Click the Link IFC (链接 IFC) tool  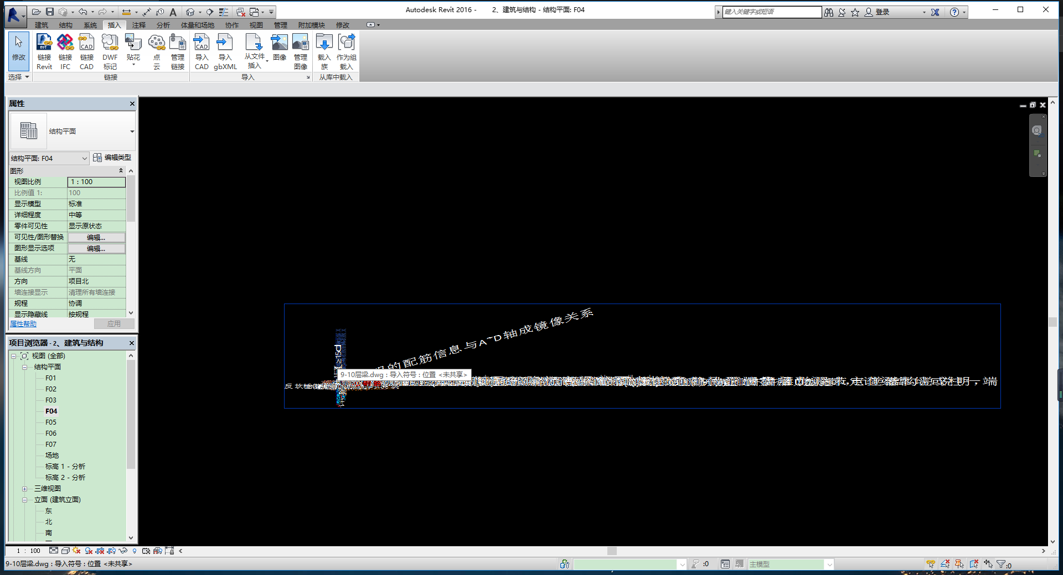pos(65,51)
